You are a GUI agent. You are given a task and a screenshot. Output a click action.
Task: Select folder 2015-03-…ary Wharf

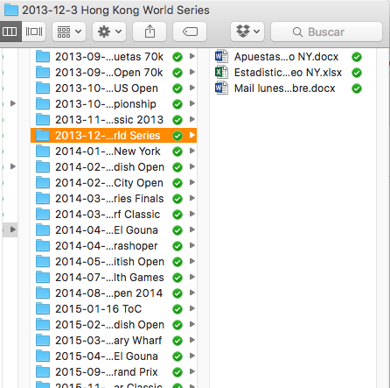pos(114,341)
